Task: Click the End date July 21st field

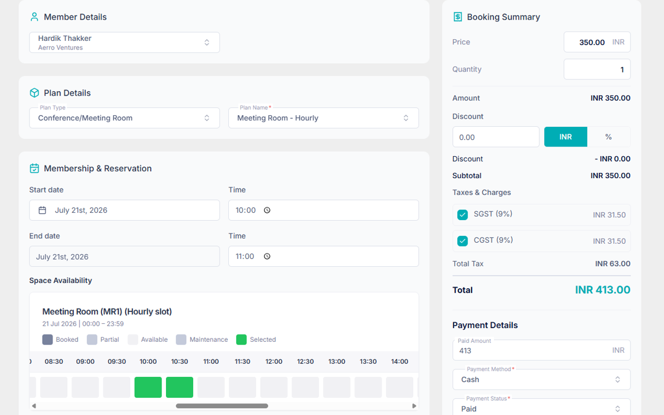Action: pyautogui.click(x=124, y=256)
